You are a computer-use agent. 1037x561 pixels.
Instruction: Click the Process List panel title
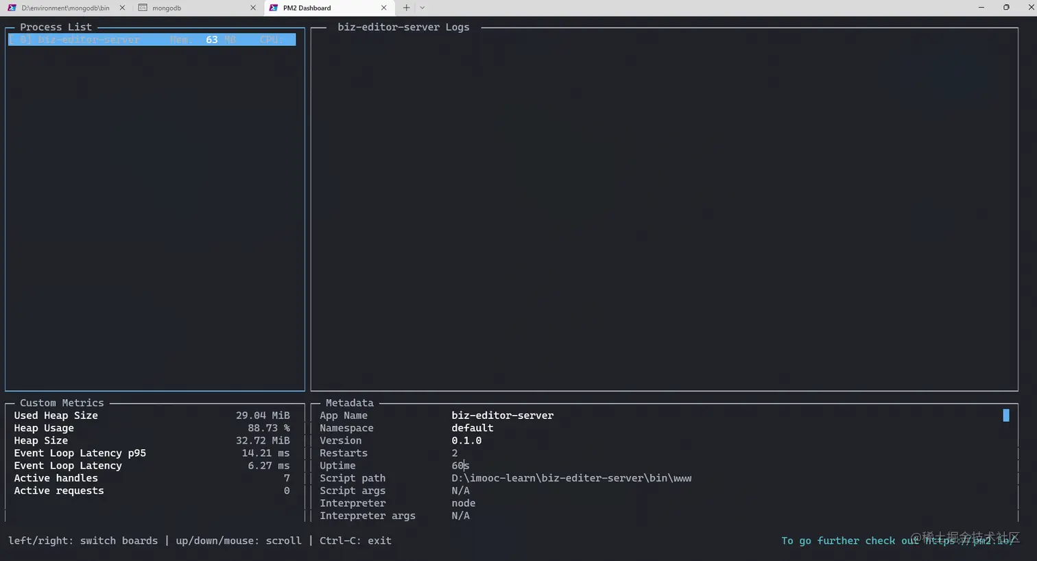tap(56, 27)
